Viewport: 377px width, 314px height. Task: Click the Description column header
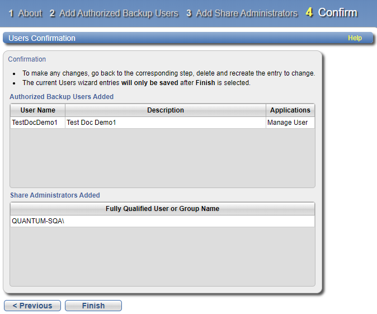(166, 110)
